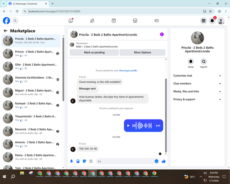Open the account profile avatar menu
Screen dimensions: 230x184
click(221, 21)
